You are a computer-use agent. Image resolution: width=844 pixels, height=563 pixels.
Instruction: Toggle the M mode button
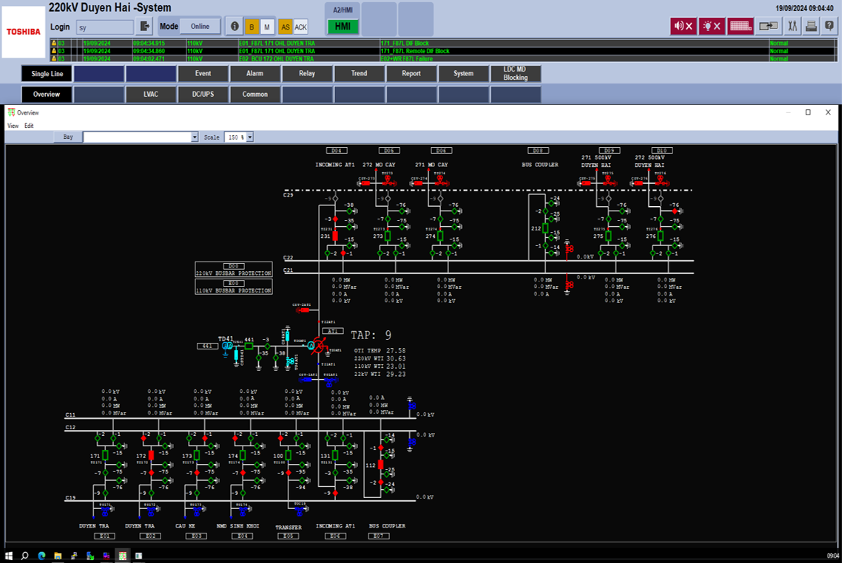click(x=267, y=27)
